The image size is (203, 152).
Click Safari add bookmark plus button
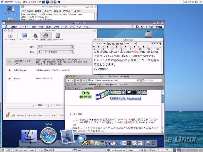84,80
